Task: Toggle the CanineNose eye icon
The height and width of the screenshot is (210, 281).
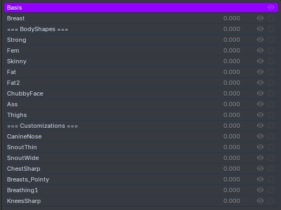Action: 260,136
